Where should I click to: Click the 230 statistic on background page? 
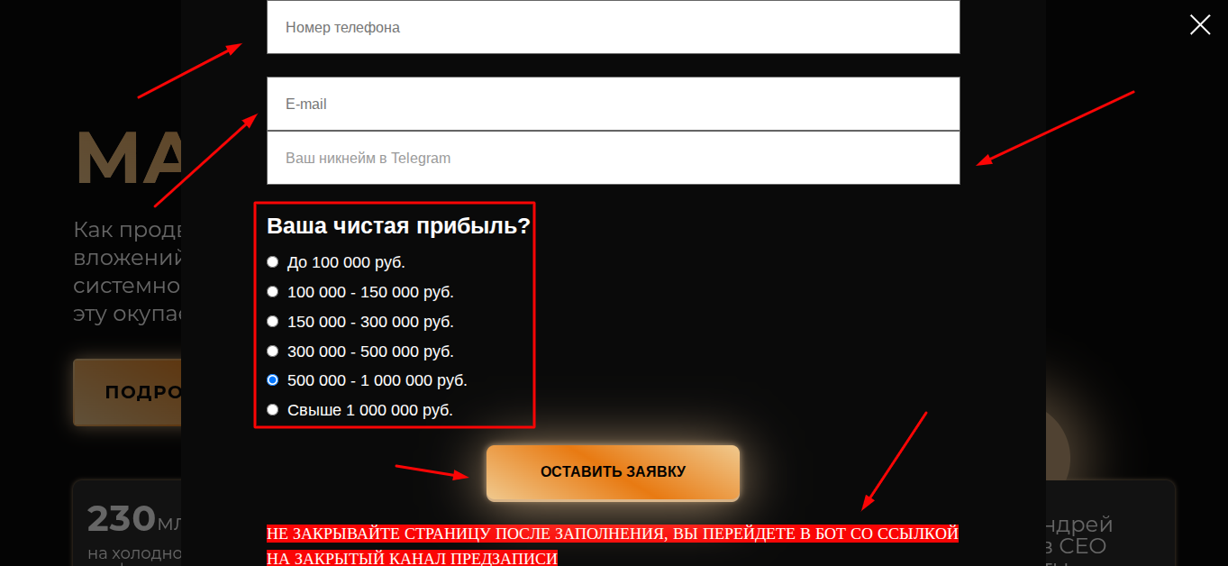point(122,519)
